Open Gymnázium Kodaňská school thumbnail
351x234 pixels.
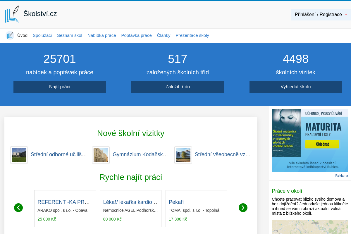pyautogui.click(x=101, y=155)
